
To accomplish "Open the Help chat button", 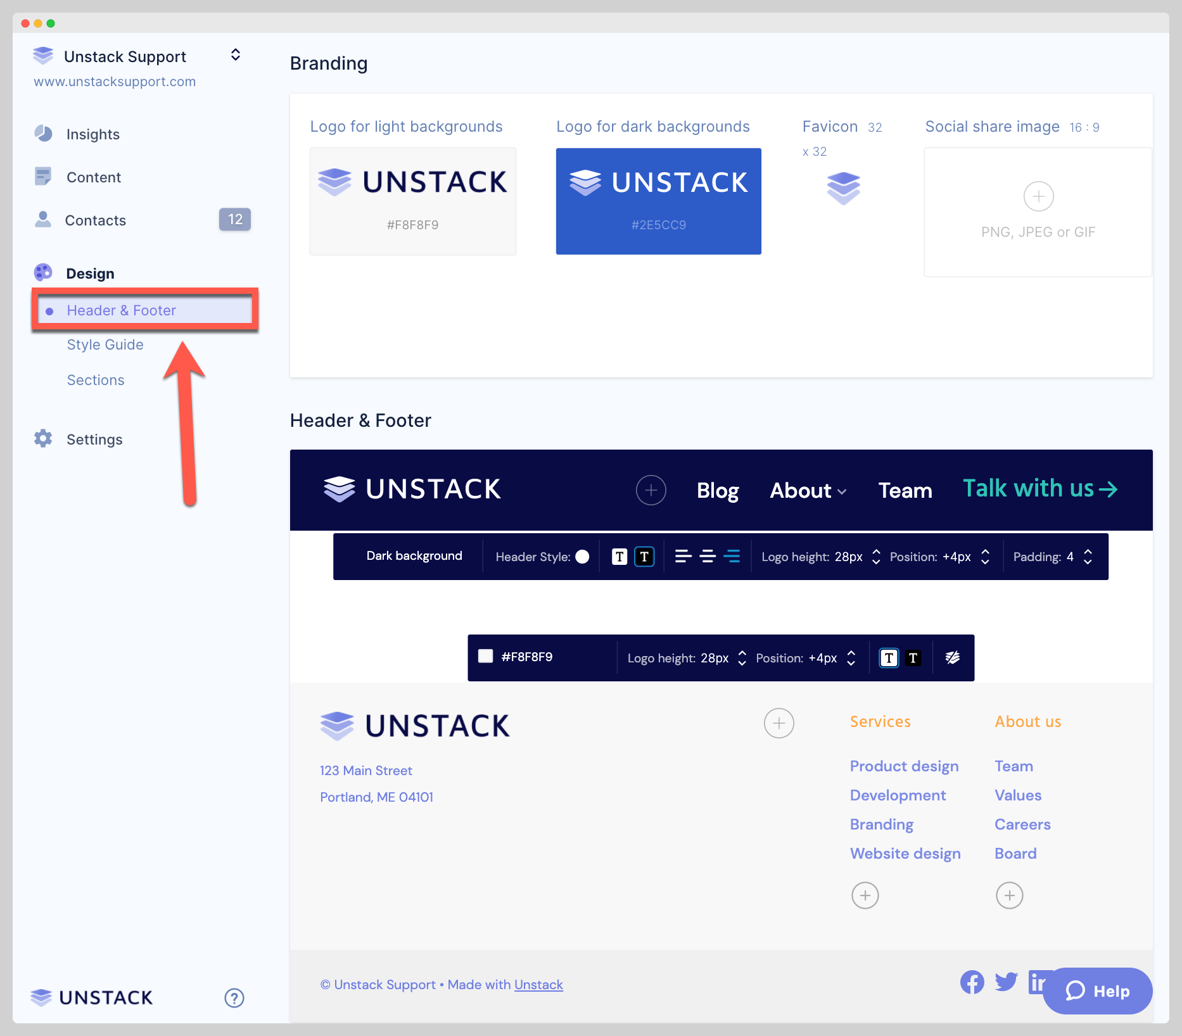I will (1097, 991).
